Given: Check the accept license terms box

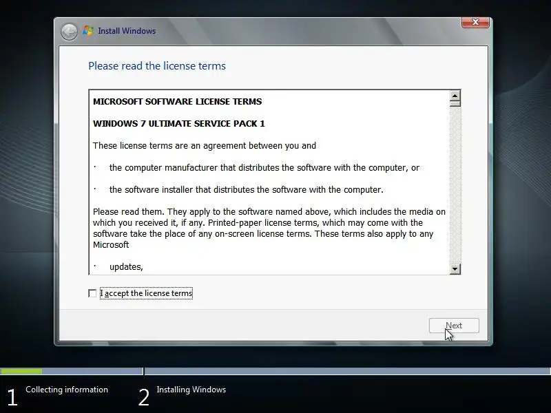Looking at the screenshot, I should 92,293.
